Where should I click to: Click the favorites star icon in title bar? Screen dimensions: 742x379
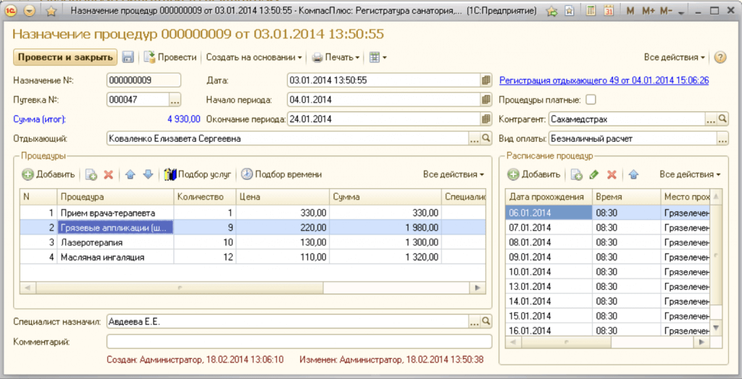click(51, 11)
